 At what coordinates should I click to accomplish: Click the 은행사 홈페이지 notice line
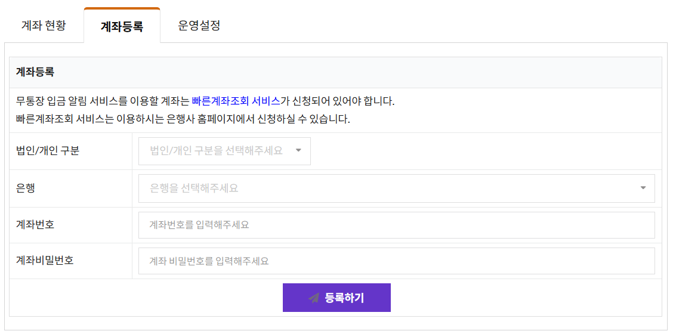[x=183, y=119]
